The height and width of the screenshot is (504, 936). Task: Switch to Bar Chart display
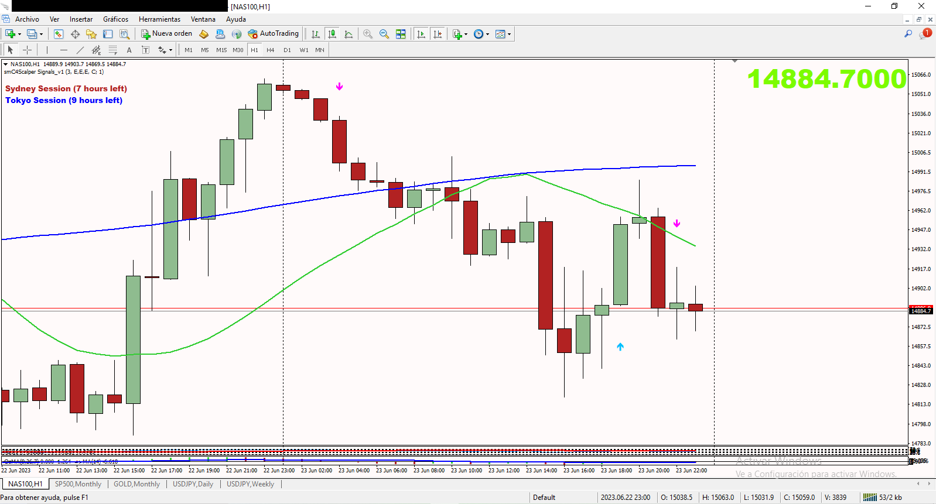click(x=316, y=34)
